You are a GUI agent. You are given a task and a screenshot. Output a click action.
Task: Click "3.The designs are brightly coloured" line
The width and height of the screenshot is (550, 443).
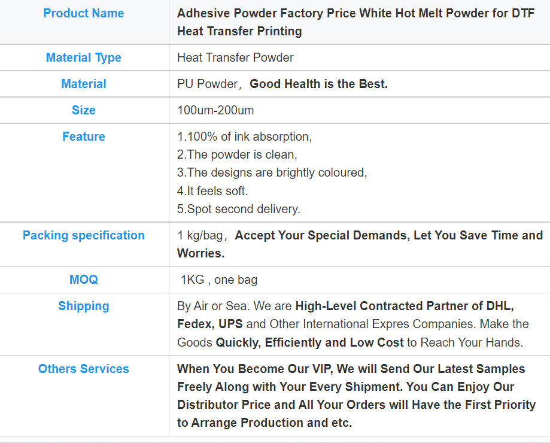click(272, 173)
